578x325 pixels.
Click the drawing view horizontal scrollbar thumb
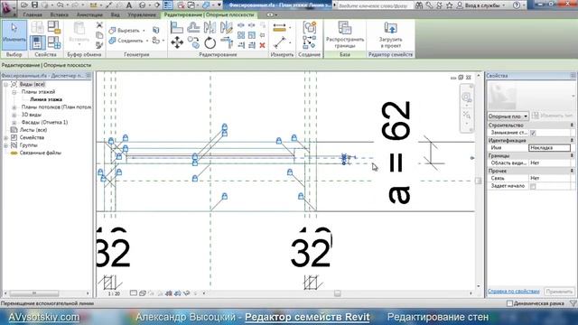pos(337,293)
